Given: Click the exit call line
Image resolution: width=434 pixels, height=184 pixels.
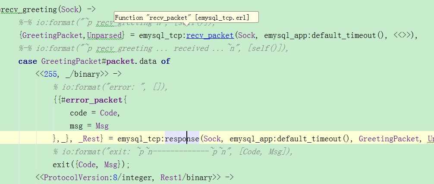Looking at the screenshot, I should click(x=91, y=165).
